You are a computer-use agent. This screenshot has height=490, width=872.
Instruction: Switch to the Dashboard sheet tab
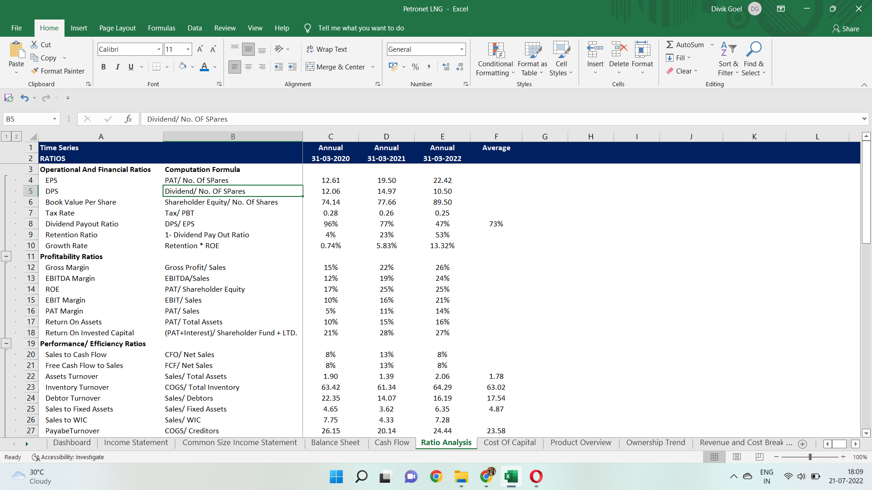pos(72,443)
